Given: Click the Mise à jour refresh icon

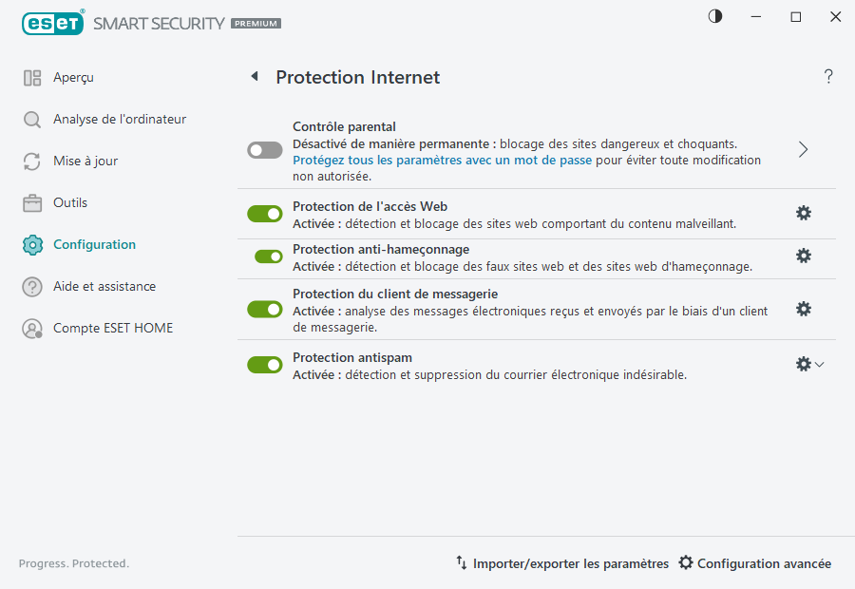Looking at the screenshot, I should pos(30,161).
